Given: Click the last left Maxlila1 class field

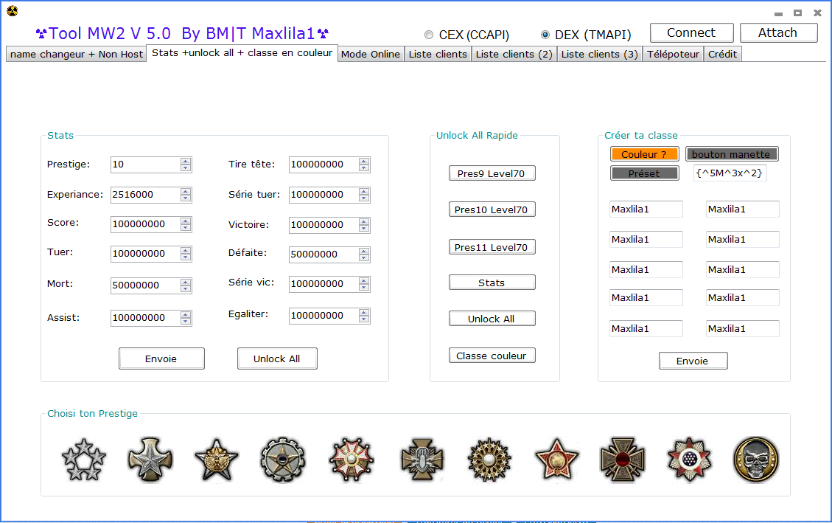Looking at the screenshot, I should coord(646,329).
